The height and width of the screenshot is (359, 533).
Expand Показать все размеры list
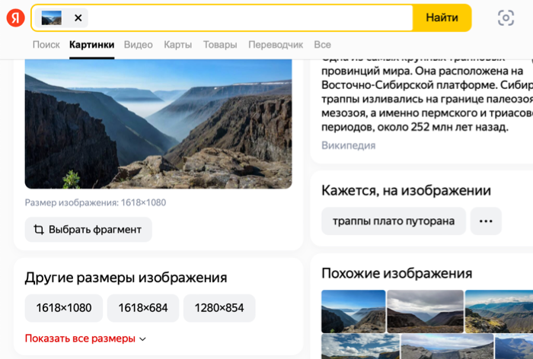85,338
